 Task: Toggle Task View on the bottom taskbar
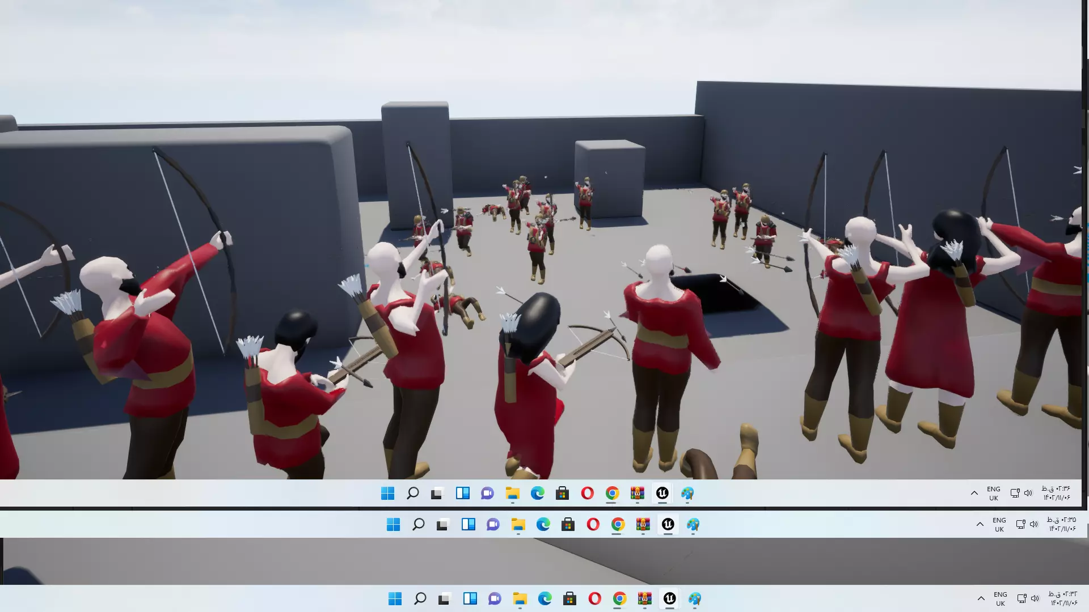445,598
